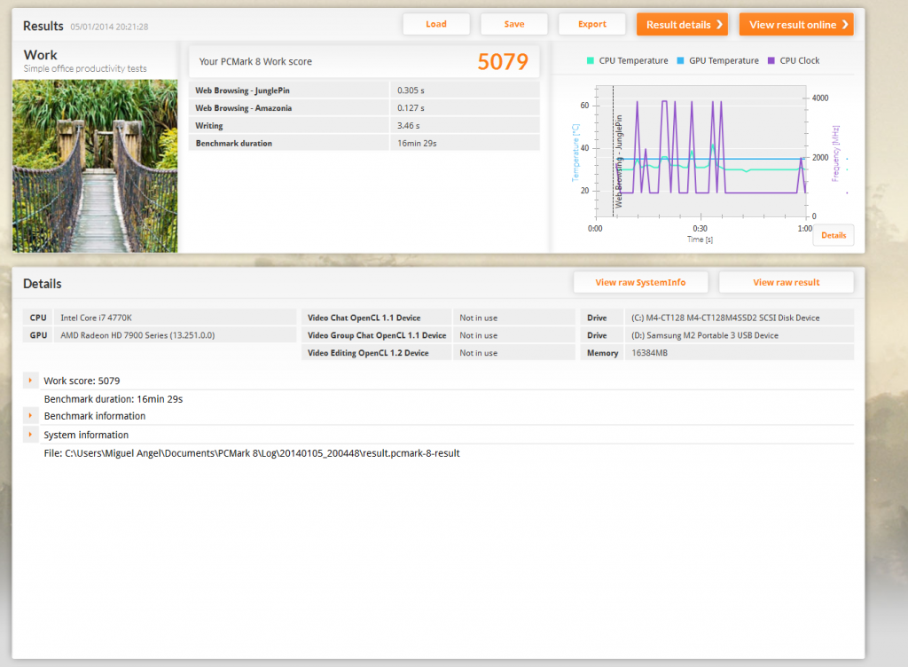The height and width of the screenshot is (667, 908).
Task: Expand the System information section
Action: [x=30, y=435]
